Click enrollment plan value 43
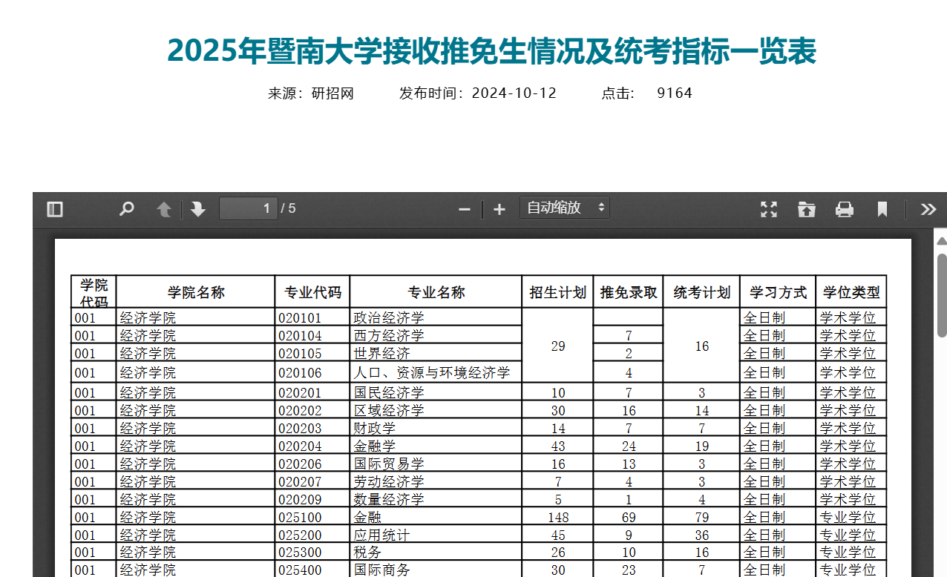 [x=558, y=446]
